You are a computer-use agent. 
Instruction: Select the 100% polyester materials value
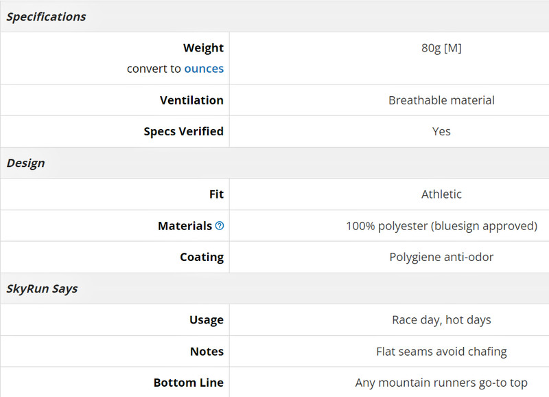pos(441,226)
